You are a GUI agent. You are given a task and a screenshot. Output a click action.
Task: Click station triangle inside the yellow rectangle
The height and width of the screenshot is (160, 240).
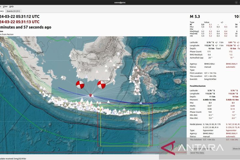pyautogui.click(x=137, y=119)
